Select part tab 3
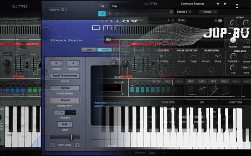The width and height of the screenshot is (251, 156). click(x=117, y=14)
